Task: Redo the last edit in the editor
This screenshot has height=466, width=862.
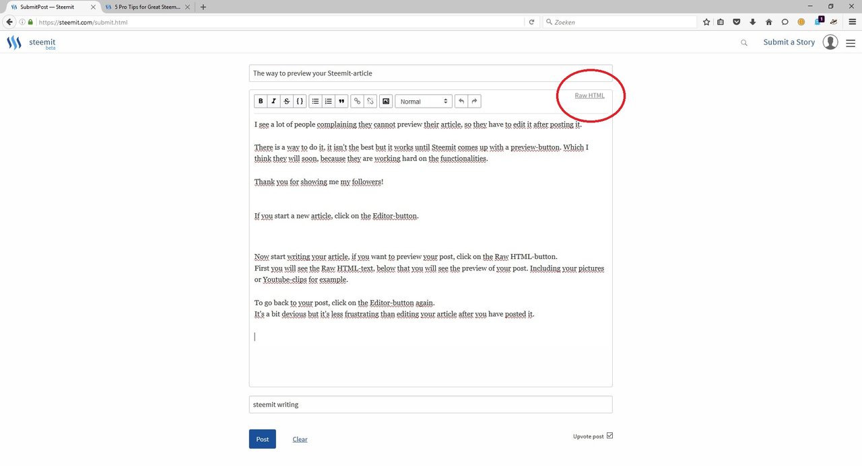Action: pyautogui.click(x=474, y=102)
